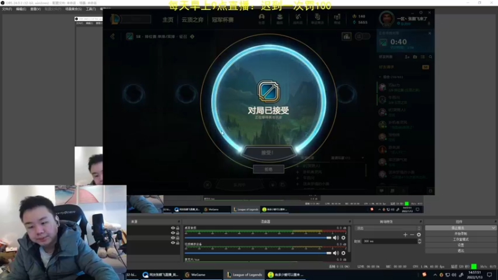Click the add friend icon
Screen dimensions: 498x280
point(407,57)
